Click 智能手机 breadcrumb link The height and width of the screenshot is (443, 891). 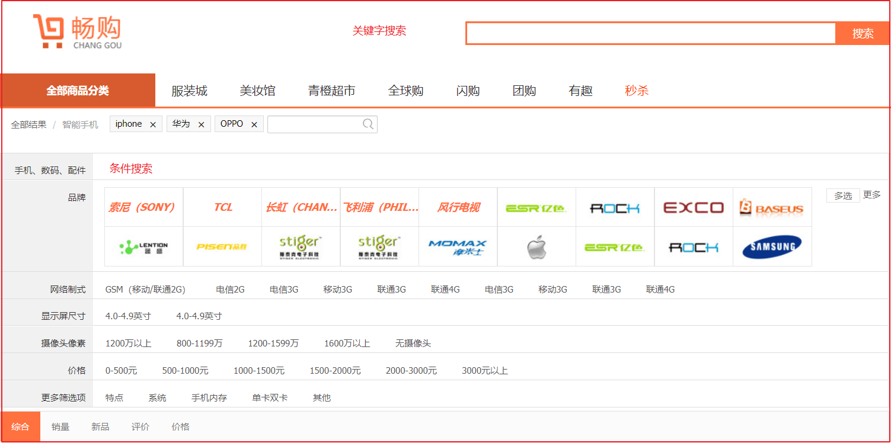point(80,124)
